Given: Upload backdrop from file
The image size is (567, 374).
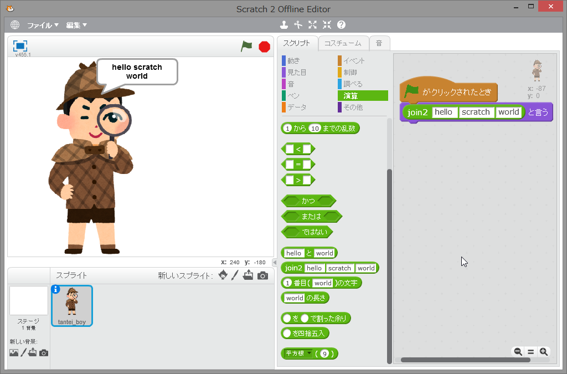Looking at the screenshot, I should pos(33,352).
